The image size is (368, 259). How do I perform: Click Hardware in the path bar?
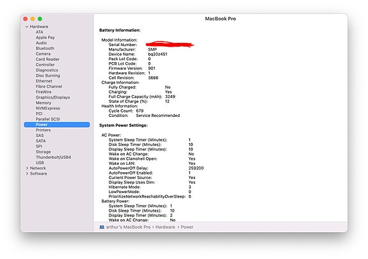click(x=165, y=227)
